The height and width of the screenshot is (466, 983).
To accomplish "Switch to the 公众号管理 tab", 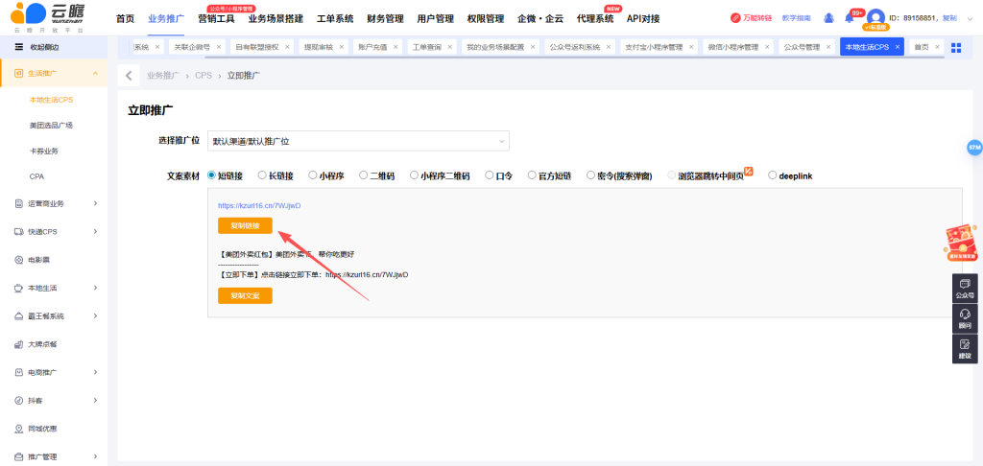I will [x=801, y=47].
